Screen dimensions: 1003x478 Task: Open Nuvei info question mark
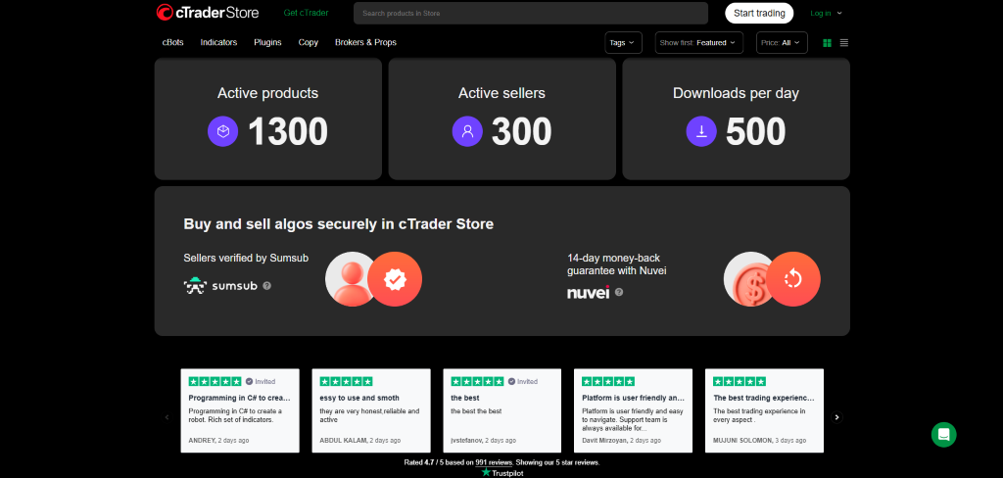tap(619, 292)
